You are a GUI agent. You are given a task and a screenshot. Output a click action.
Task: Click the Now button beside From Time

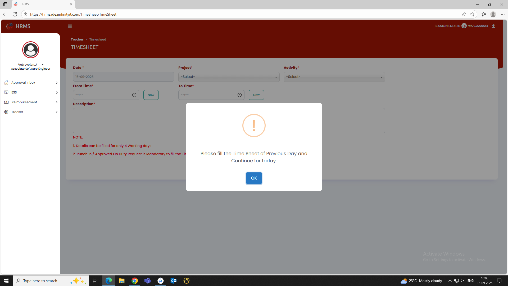click(151, 95)
